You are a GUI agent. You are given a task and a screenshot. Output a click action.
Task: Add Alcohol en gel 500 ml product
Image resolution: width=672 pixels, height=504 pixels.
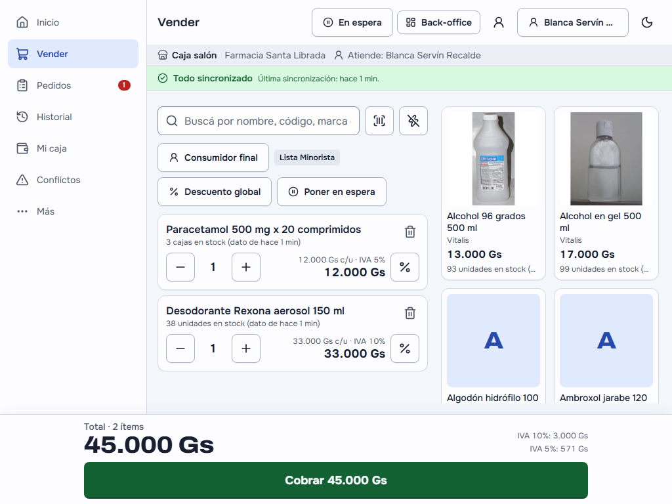(x=606, y=194)
